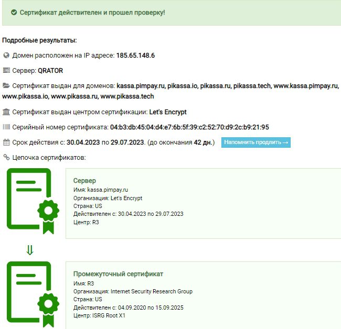Click 'Организация: Internet Security Research Group'

pos(133,291)
